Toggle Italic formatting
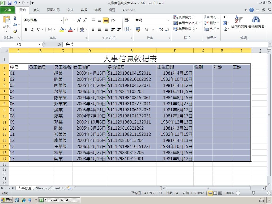This screenshot has width=272, height=204. click(x=32, y=29)
